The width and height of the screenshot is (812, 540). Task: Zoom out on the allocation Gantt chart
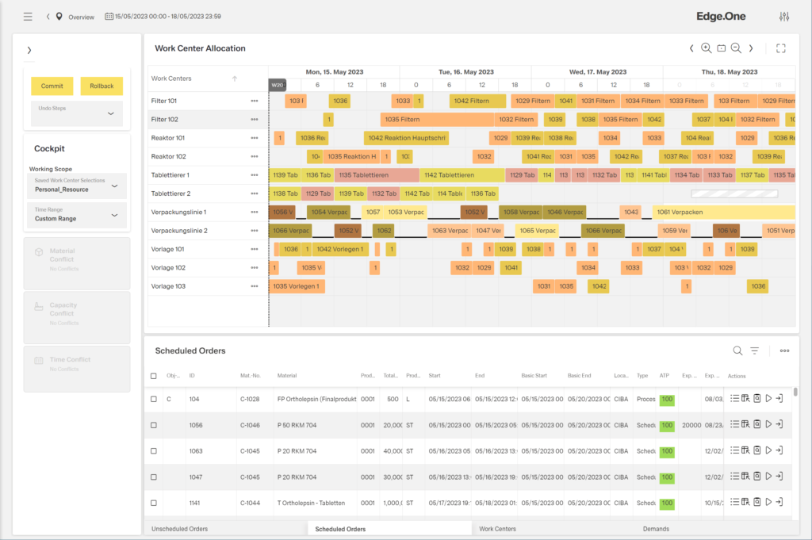pyautogui.click(x=736, y=48)
